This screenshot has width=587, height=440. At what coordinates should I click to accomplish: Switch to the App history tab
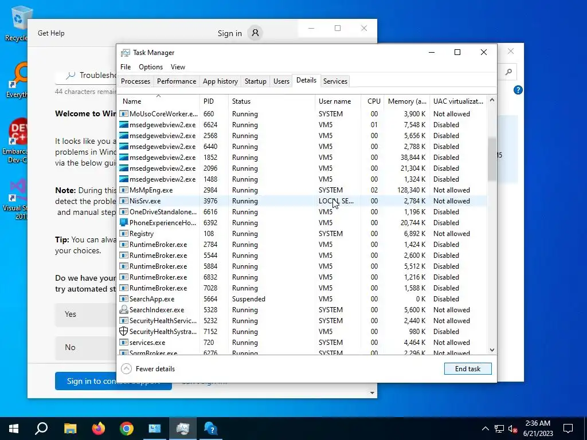click(220, 81)
